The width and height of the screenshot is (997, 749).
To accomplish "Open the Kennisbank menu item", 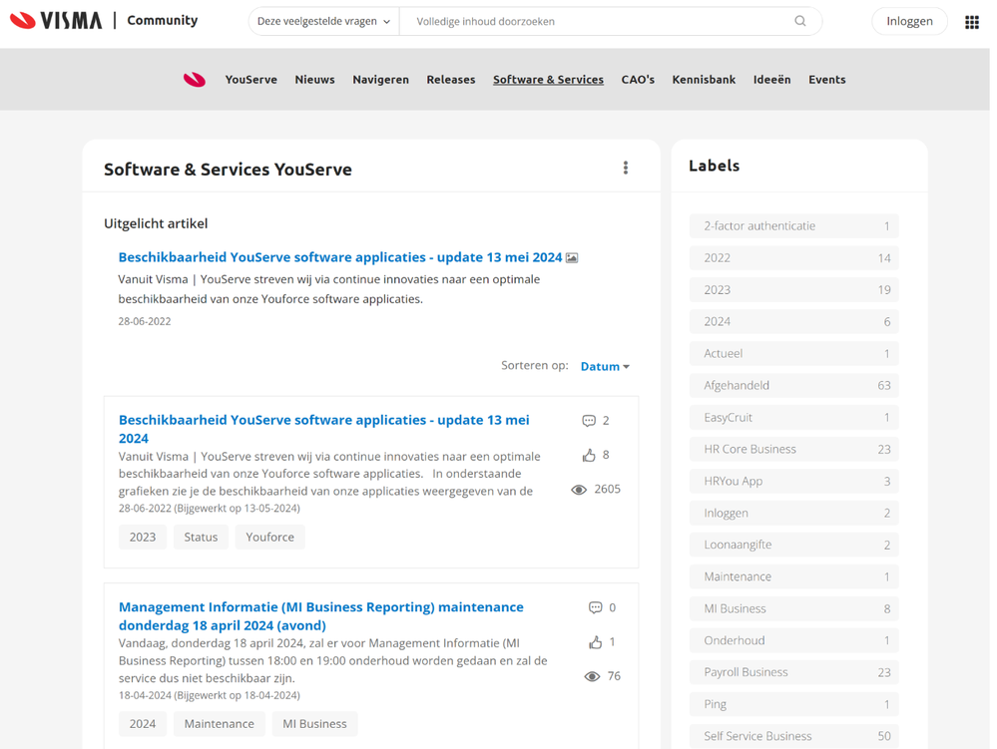I will 704,80.
